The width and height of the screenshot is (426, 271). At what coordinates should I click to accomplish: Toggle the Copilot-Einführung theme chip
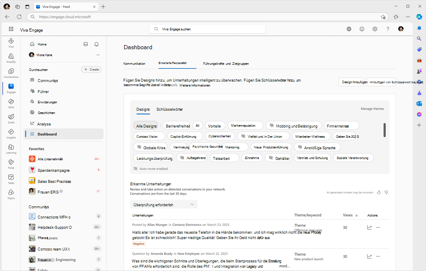point(185,136)
